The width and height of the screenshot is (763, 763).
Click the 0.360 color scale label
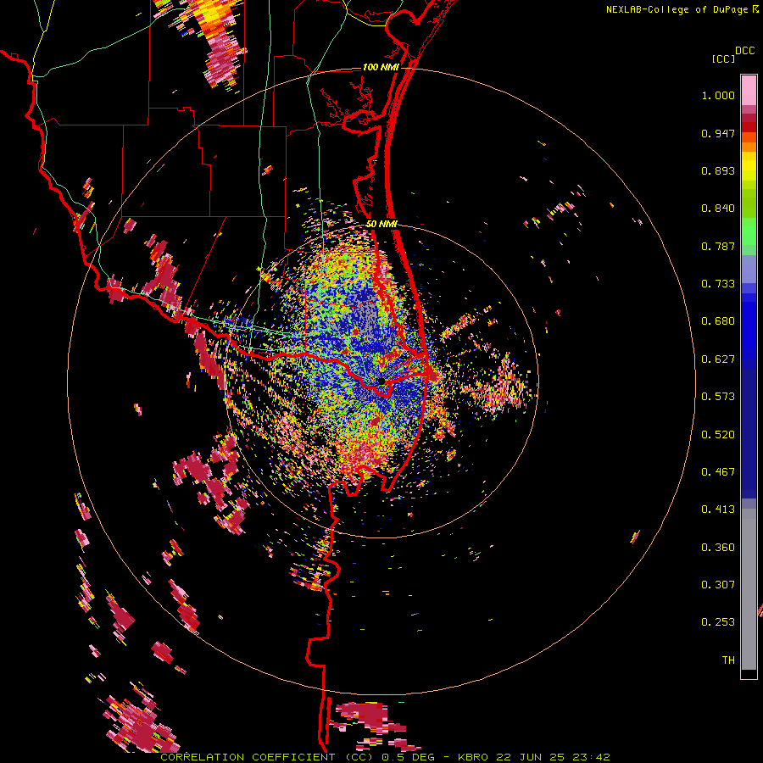click(x=718, y=548)
